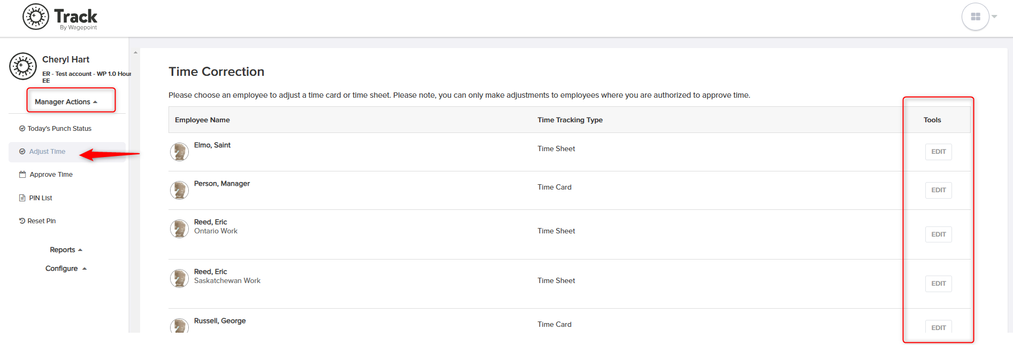Click EDIT for Person, Manager
This screenshot has height=345, width=1013.
point(938,190)
